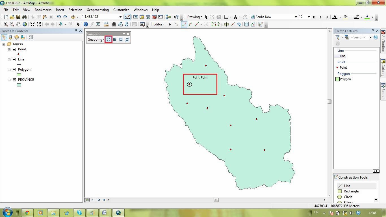Open the font size dropdown
Screen dimensions: 386x217
(x=308, y=17)
